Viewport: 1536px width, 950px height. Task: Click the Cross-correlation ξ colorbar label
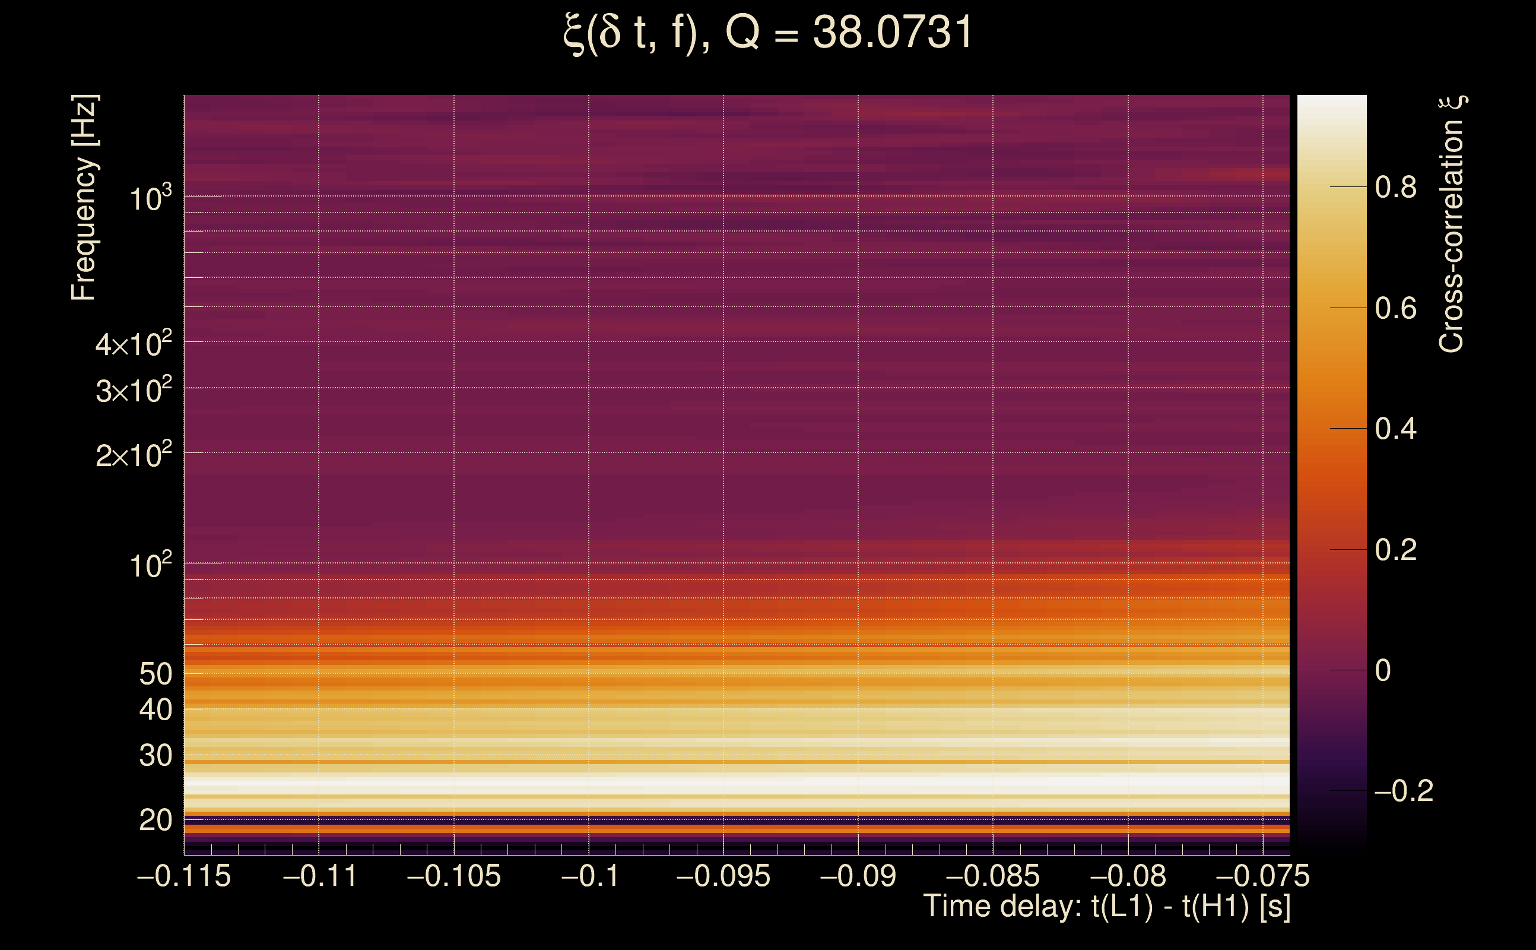click(x=1451, y=224)
